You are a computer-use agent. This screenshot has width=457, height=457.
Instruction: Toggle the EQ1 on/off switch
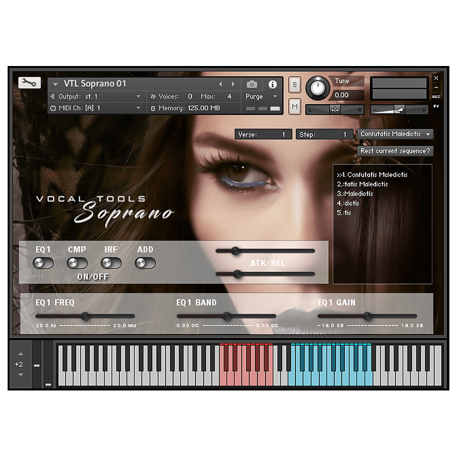pos(43,263)
